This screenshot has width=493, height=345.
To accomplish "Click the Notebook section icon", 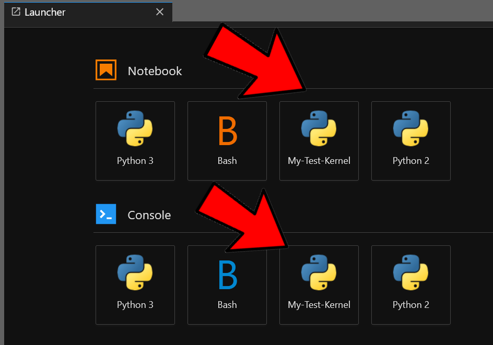I will pos(105,70).
